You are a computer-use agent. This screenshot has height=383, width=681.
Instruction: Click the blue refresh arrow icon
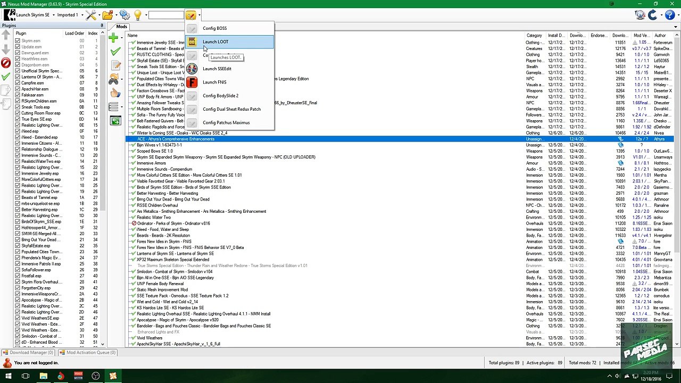(652, 15)
